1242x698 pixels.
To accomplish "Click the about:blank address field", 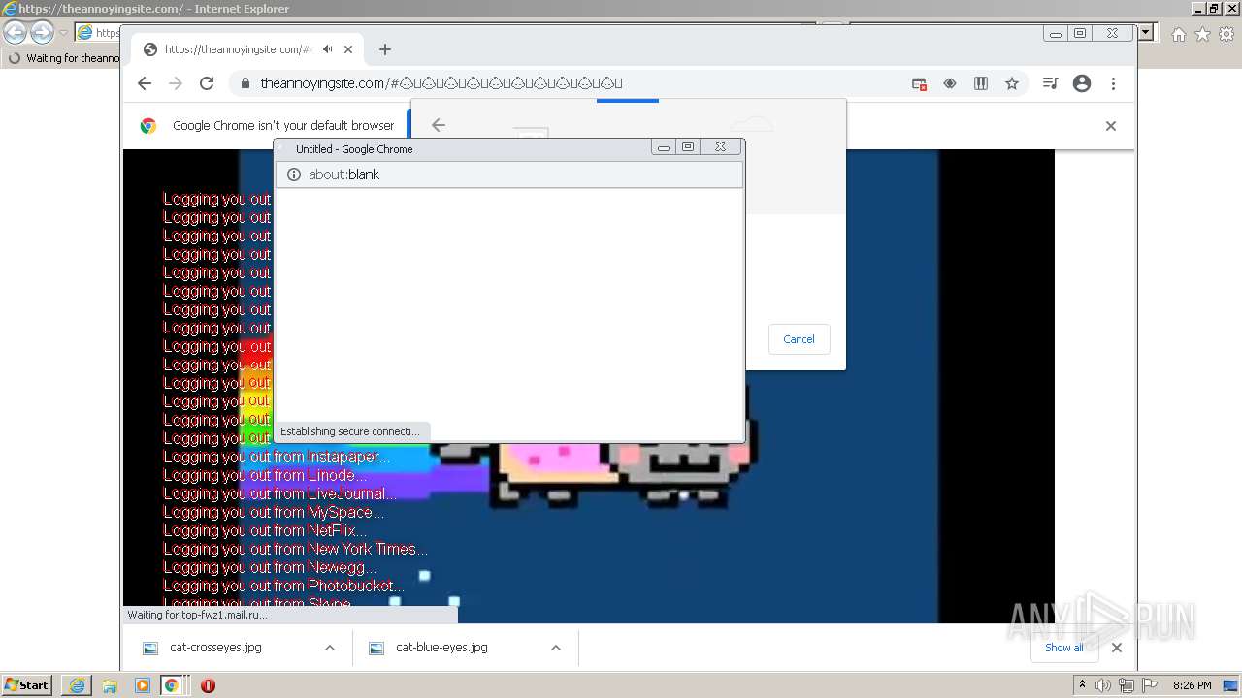I will [x=509, y=174].
